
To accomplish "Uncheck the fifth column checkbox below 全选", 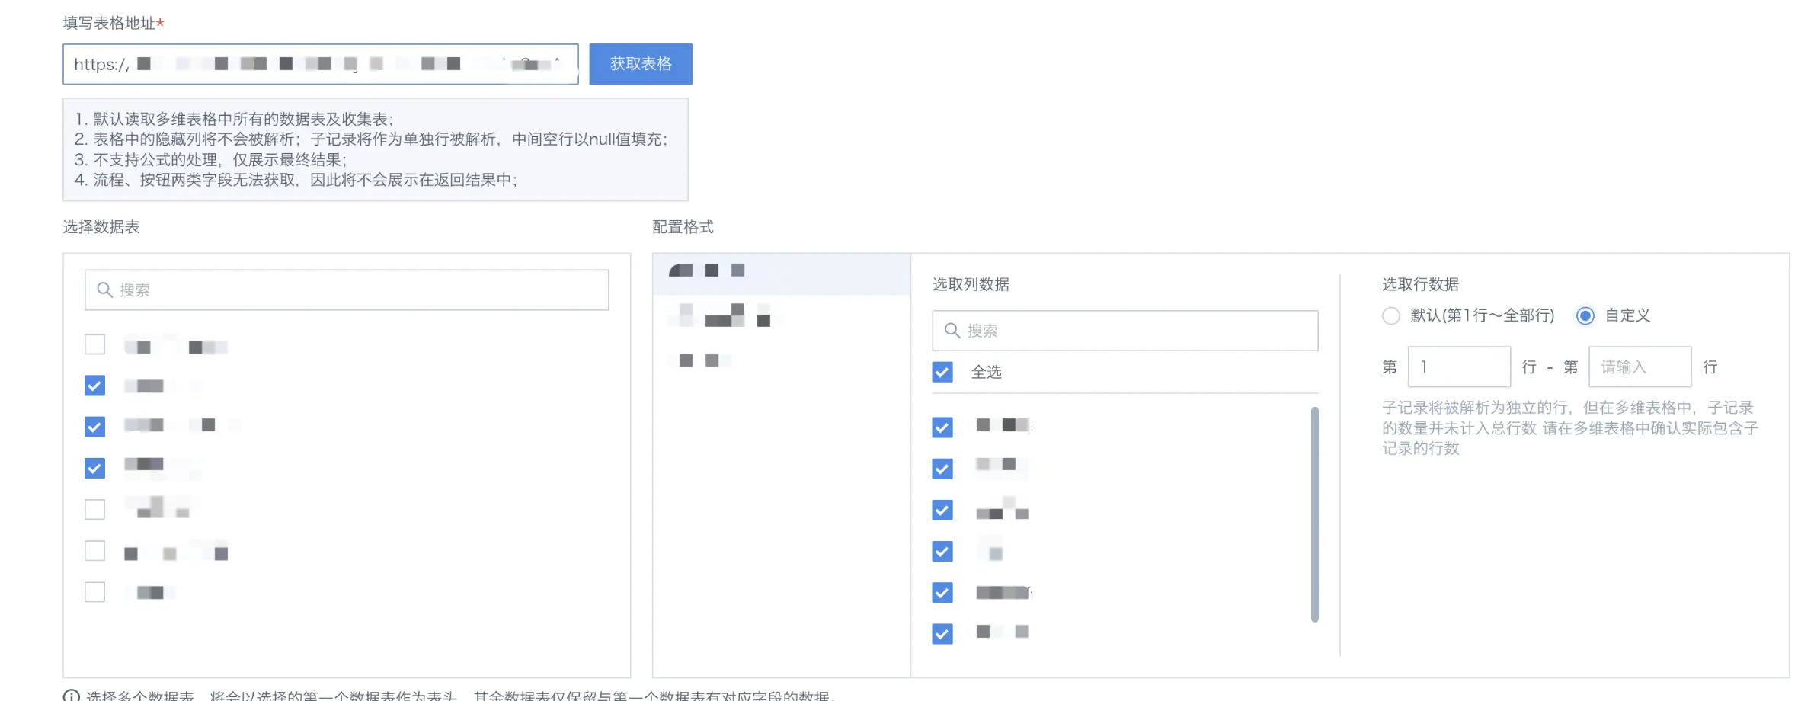I will click(x=942, y=592).
